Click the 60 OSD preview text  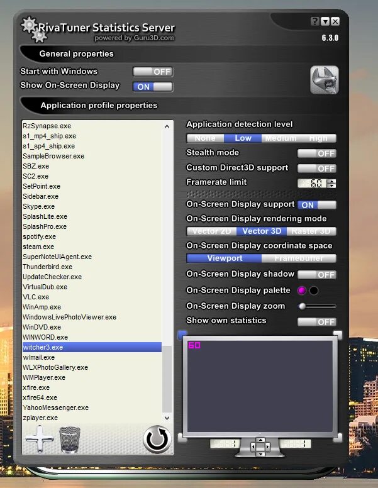tap(194, 345)
